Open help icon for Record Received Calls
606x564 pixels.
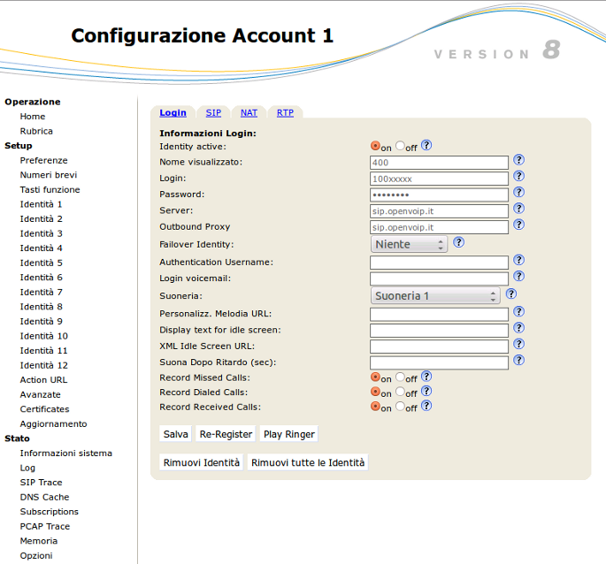(426, 406)
